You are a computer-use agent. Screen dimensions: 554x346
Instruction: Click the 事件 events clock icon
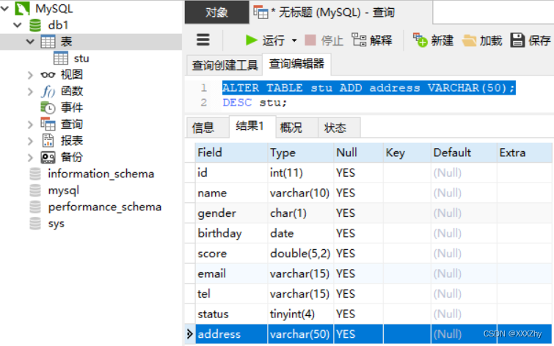[x=48, y=107]
